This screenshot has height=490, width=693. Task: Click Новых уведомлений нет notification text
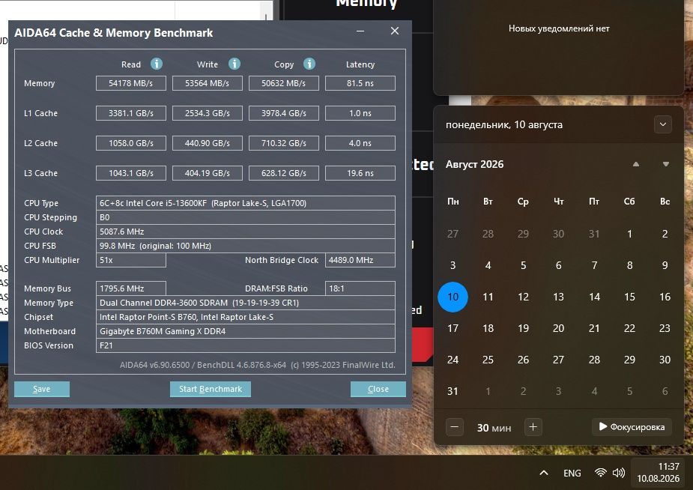click(x=559, y=28)
